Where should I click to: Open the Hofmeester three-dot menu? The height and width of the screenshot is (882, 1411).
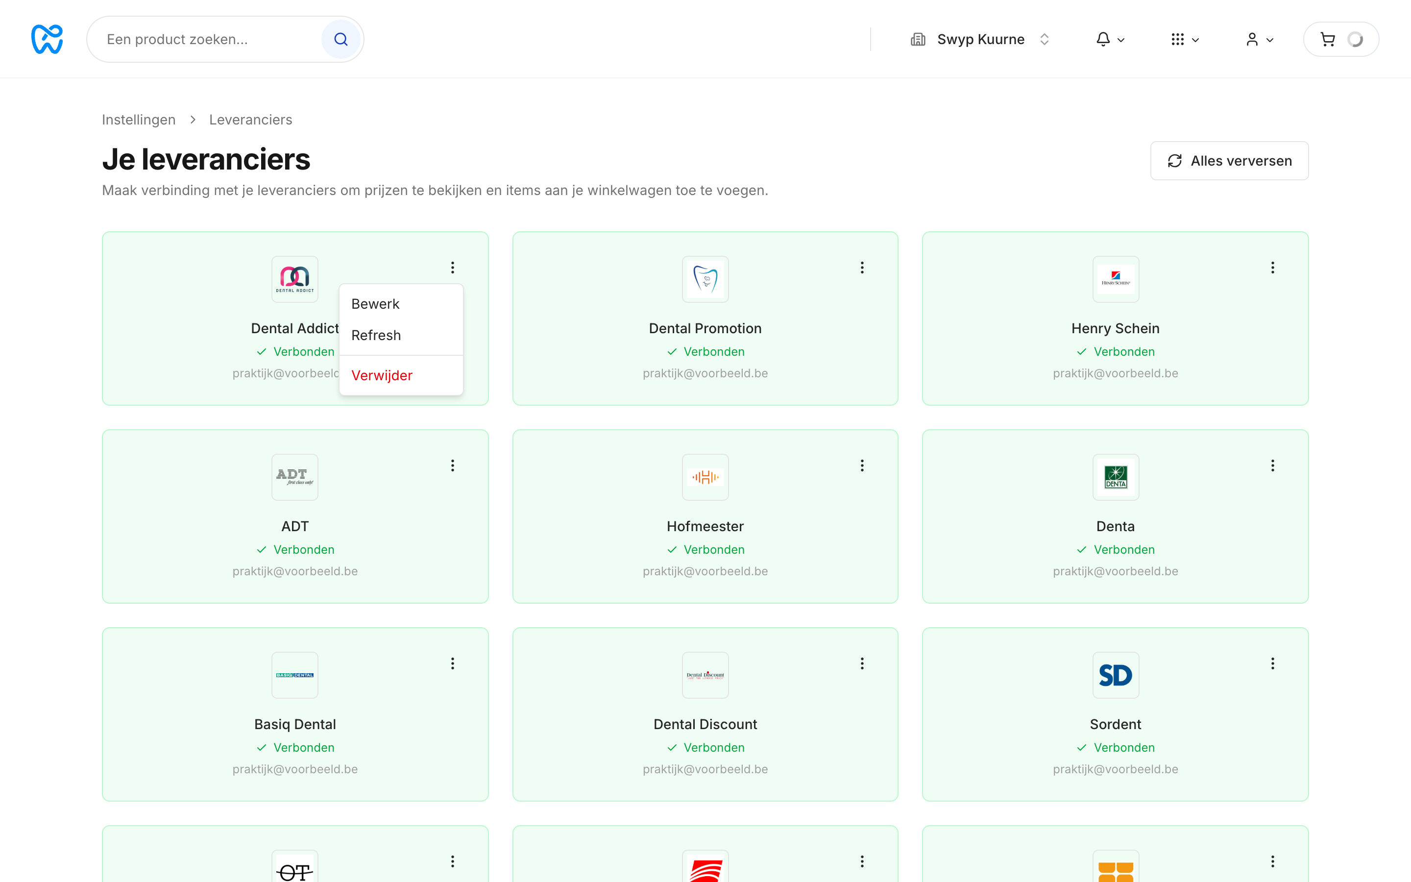click(x=862, y=465)
